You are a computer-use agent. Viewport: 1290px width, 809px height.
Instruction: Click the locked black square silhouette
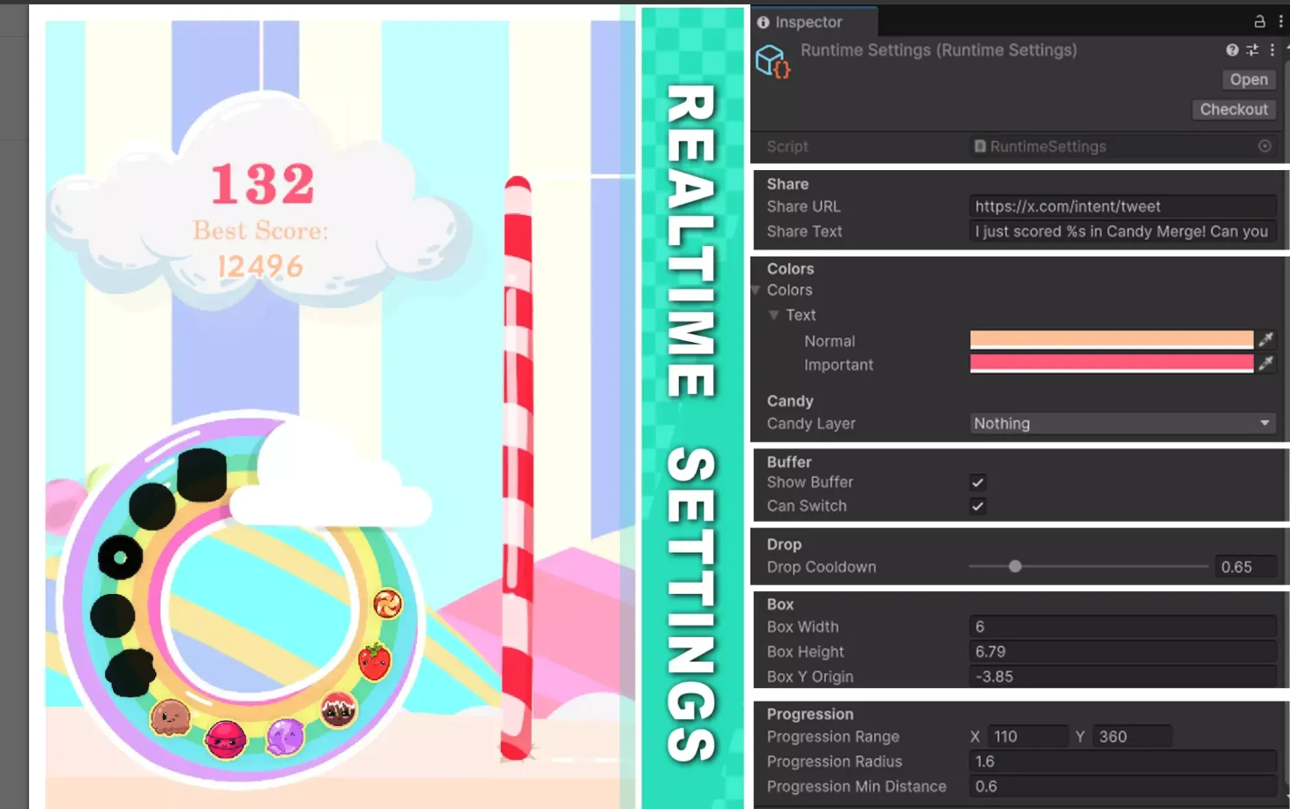(202, 474)
